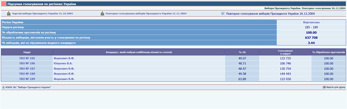Click the 106 746 voters value

[x=285, y=63]
